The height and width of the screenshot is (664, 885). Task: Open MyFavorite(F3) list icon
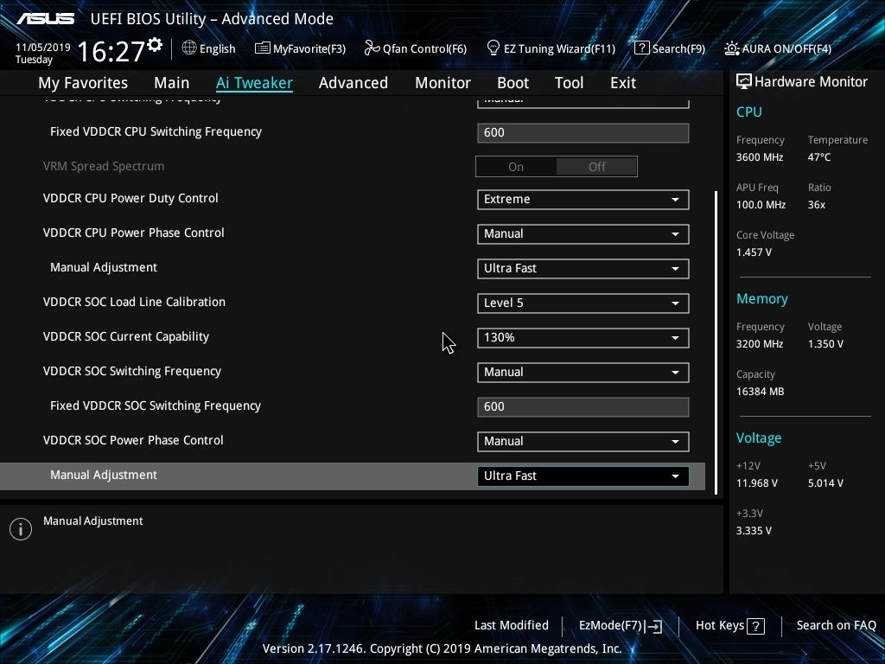(263, 48)
